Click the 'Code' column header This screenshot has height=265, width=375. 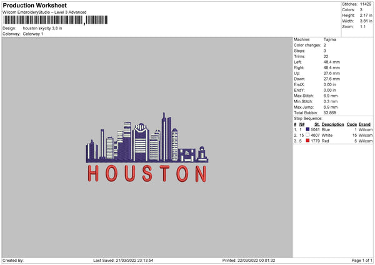tap(351, 124)
